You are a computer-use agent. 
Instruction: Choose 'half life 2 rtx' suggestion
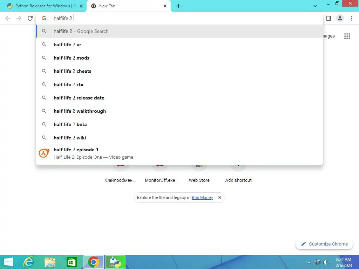pos(179,84)
